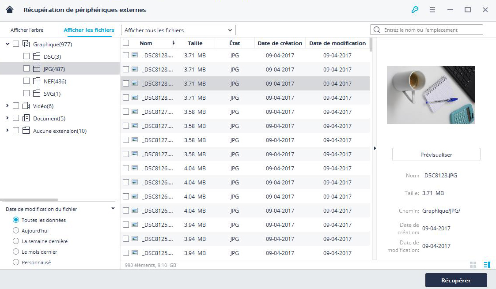This screenshot has width=496, height=289.
Task: Click the preview image thumbnail
Action: (431, 95)
